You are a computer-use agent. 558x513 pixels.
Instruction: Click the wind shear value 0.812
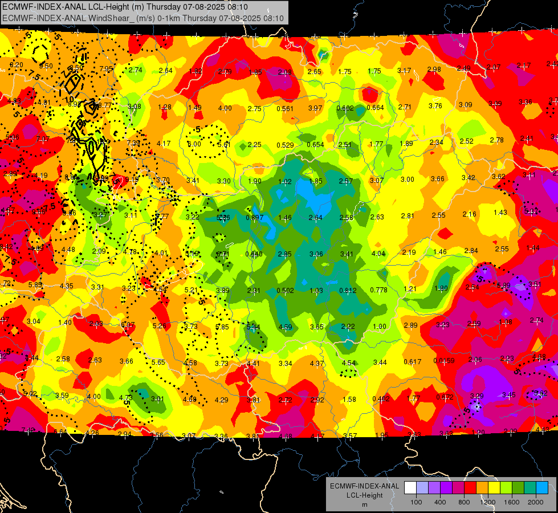pyautogui.click(x=348, y=291)
